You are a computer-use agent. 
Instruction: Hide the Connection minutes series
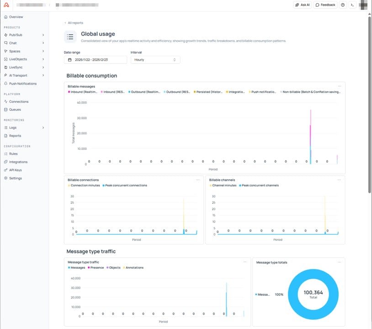[x=84, y=185]
